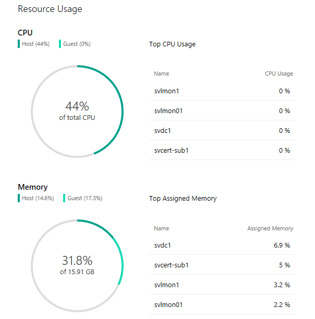Select svcert-sub1 in Top Assigned Memory table
Image resolution: width=315 pixels, height=319 pixels.
point(222,265)
